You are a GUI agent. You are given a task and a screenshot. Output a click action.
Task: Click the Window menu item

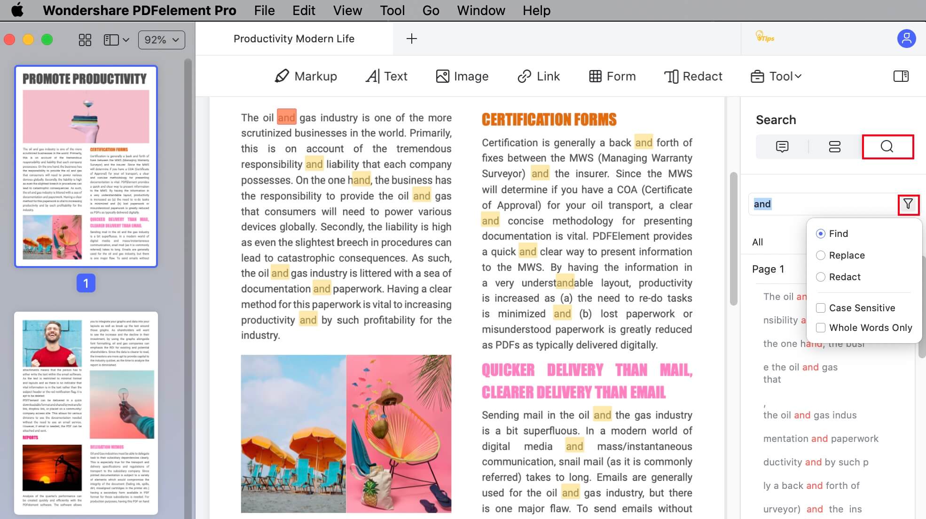[481, 10]
